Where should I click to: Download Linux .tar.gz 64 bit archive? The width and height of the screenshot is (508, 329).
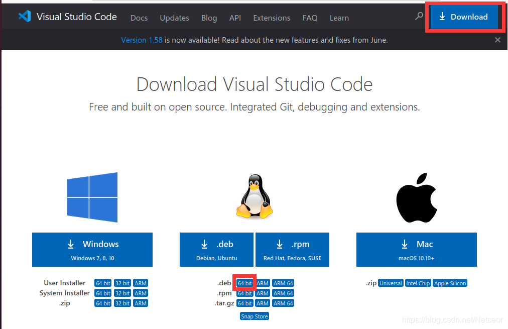pyautogui.click(x=244, y=303)
